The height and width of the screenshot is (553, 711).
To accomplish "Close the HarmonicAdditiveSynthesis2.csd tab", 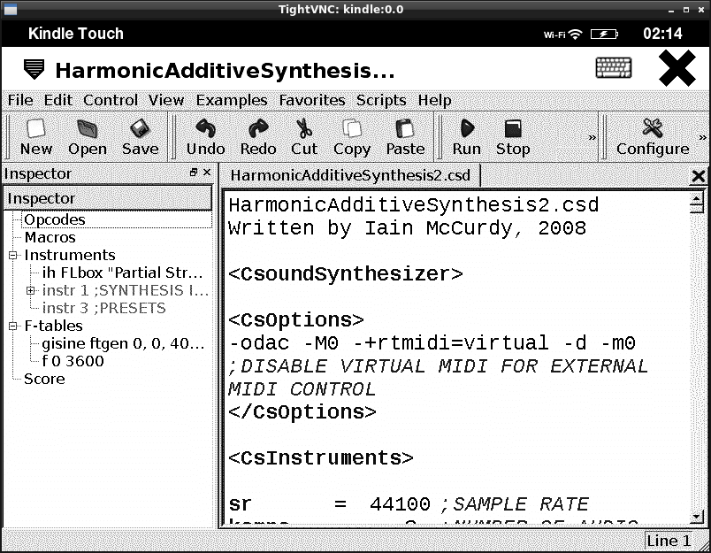I will click(699, 176).
